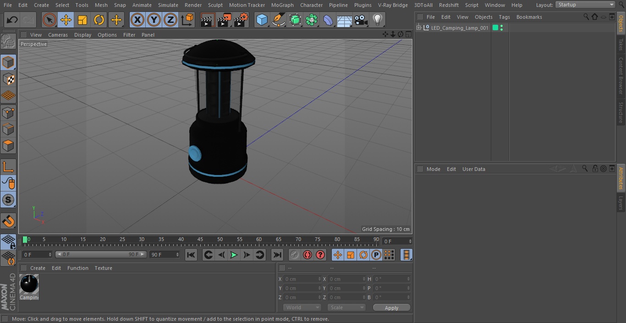
Task: Open the Layers side tab
Action: 621,203
